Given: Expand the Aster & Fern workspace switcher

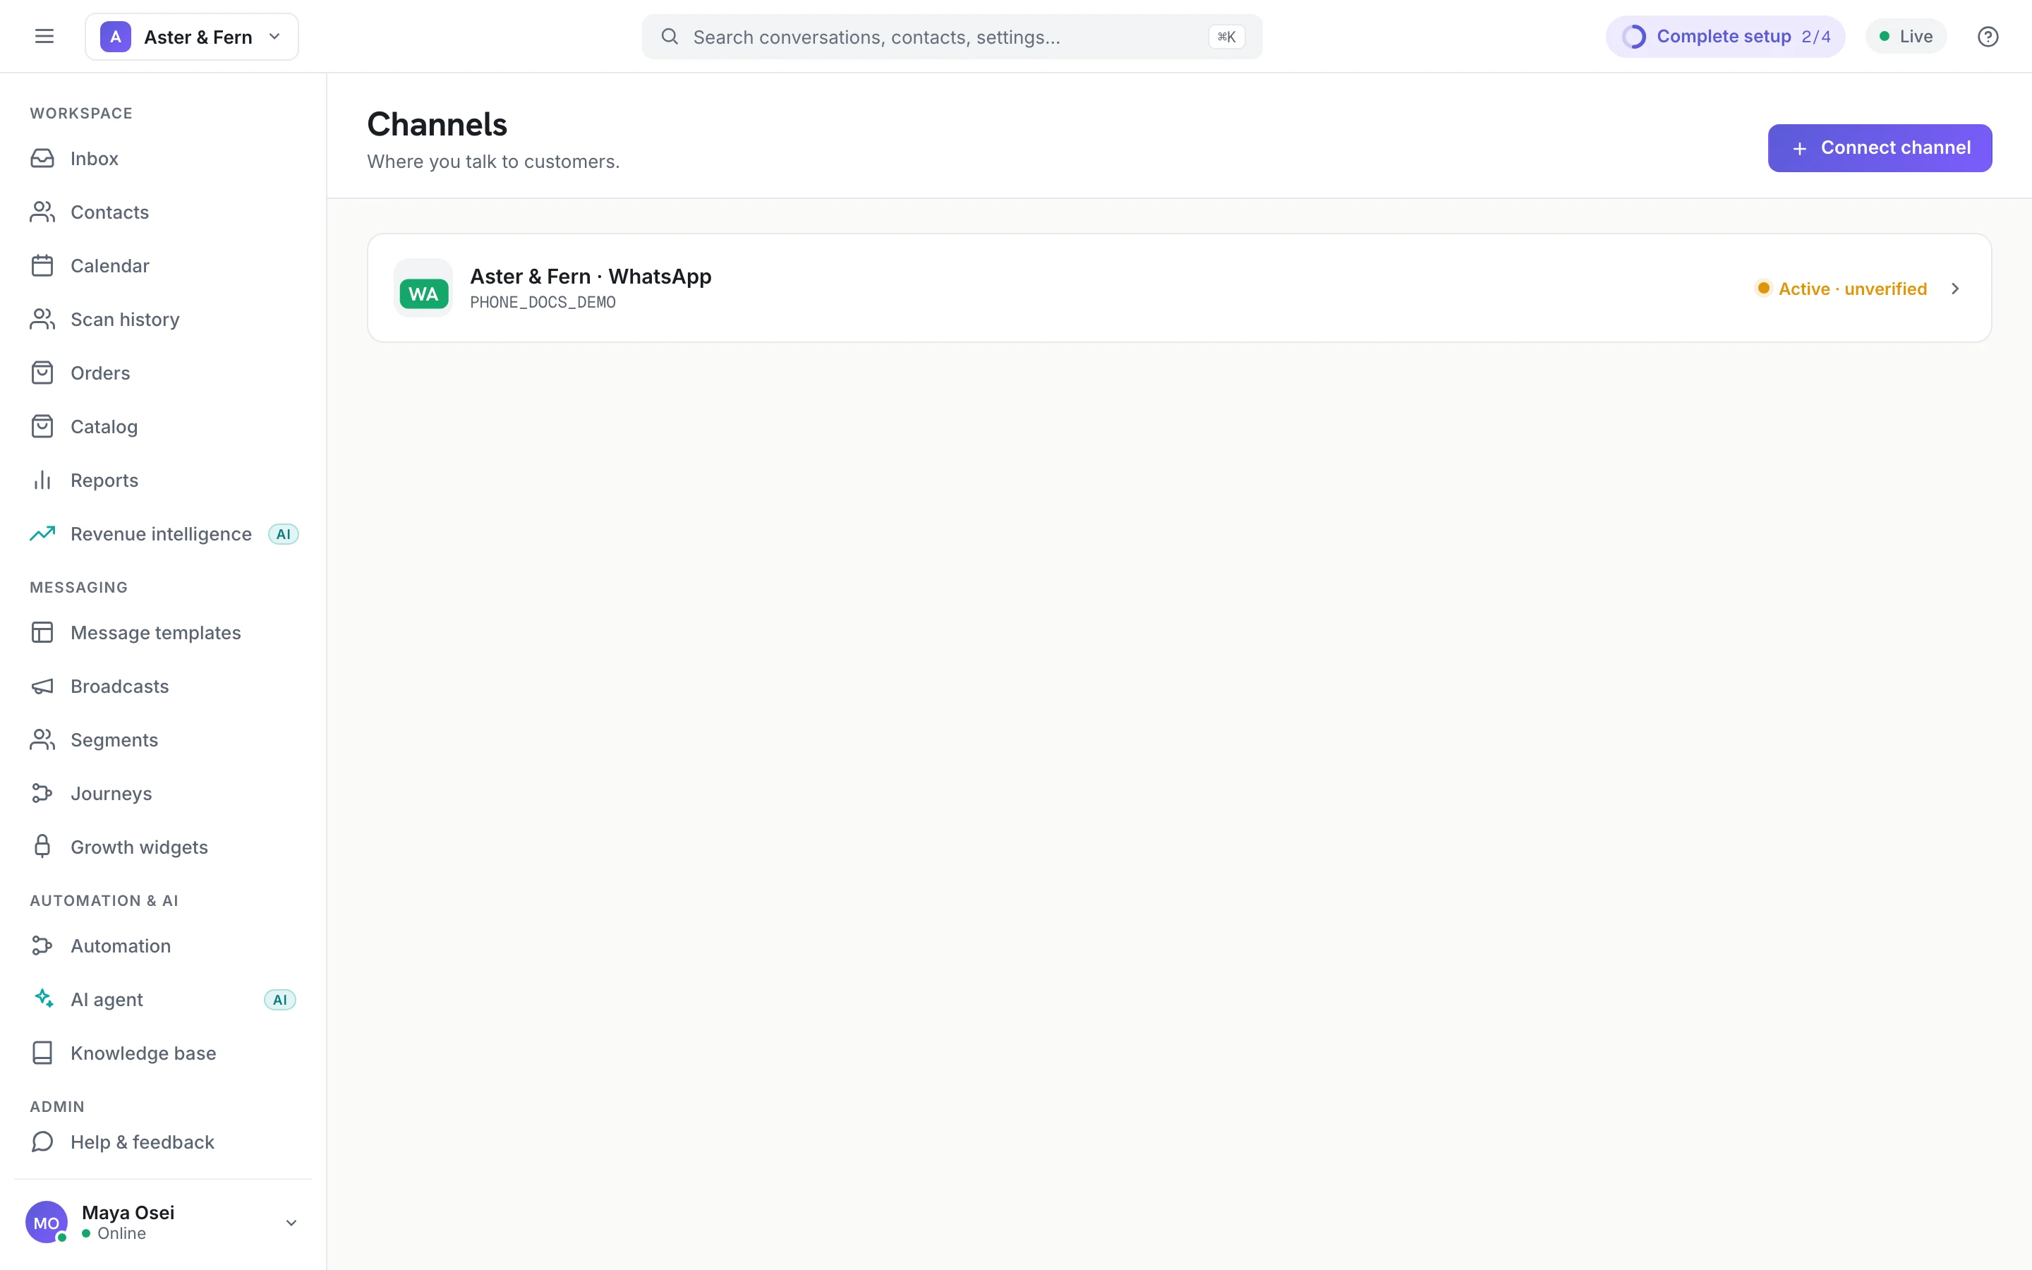Looking at the screenshot, I should (191, 36).
